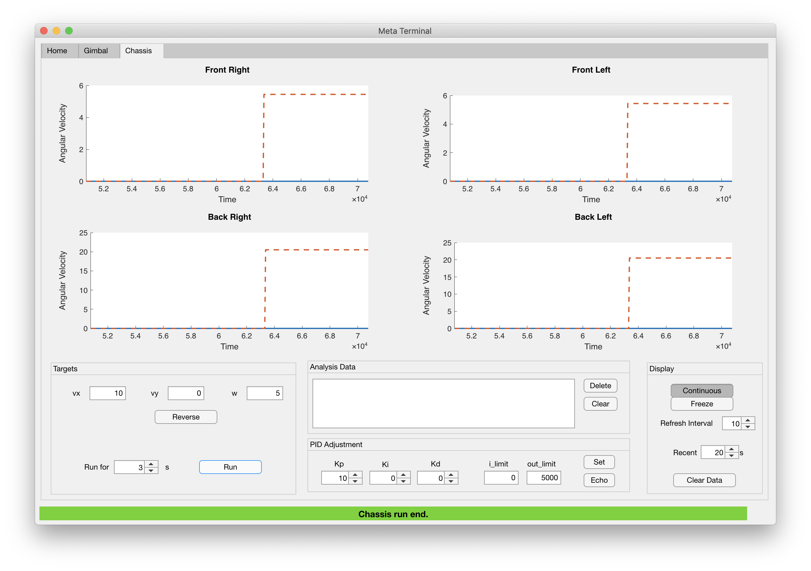Increase Kd with the up arrow
The height and width of the screenshot is (571, 811).
(451, 474)
